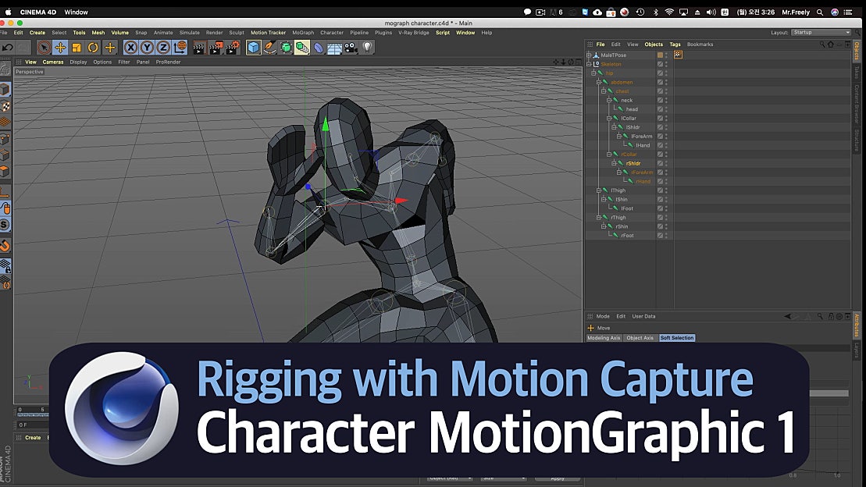Click the Apply button at the bottom

[559, 477]
